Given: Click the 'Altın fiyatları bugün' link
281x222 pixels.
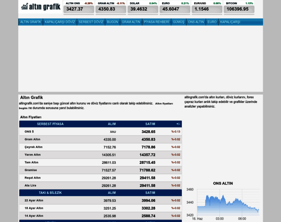Looking at the screenshot, I should tap(164, 104).
